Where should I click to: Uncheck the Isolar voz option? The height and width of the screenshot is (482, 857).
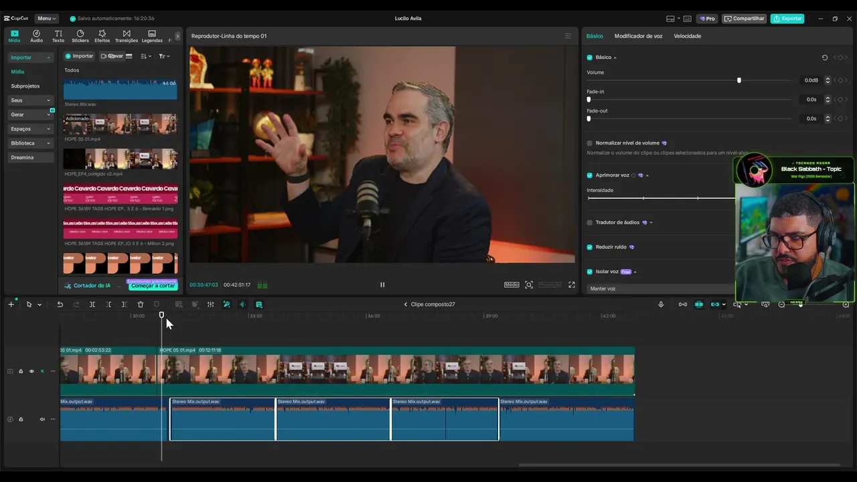pos(590,272)
